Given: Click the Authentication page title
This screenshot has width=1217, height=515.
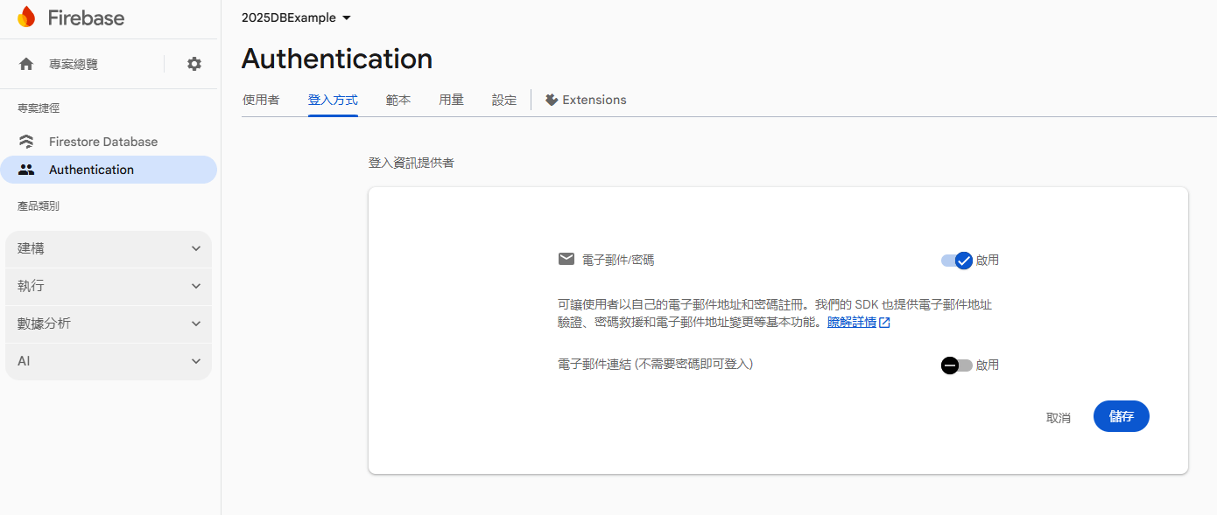Looking at the screenshot, I should (x=337, y=59).
